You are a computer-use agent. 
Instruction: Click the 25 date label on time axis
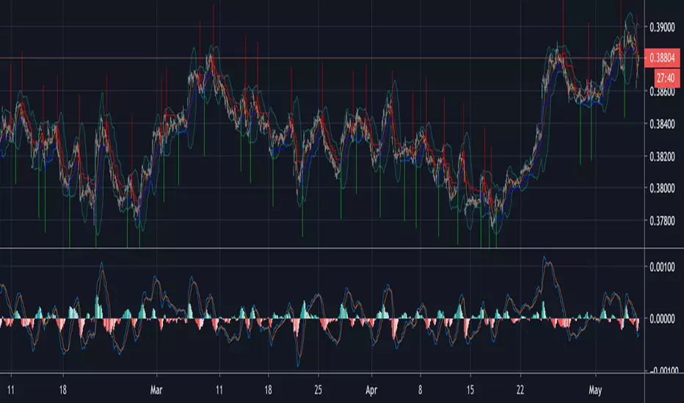point(318,390)
